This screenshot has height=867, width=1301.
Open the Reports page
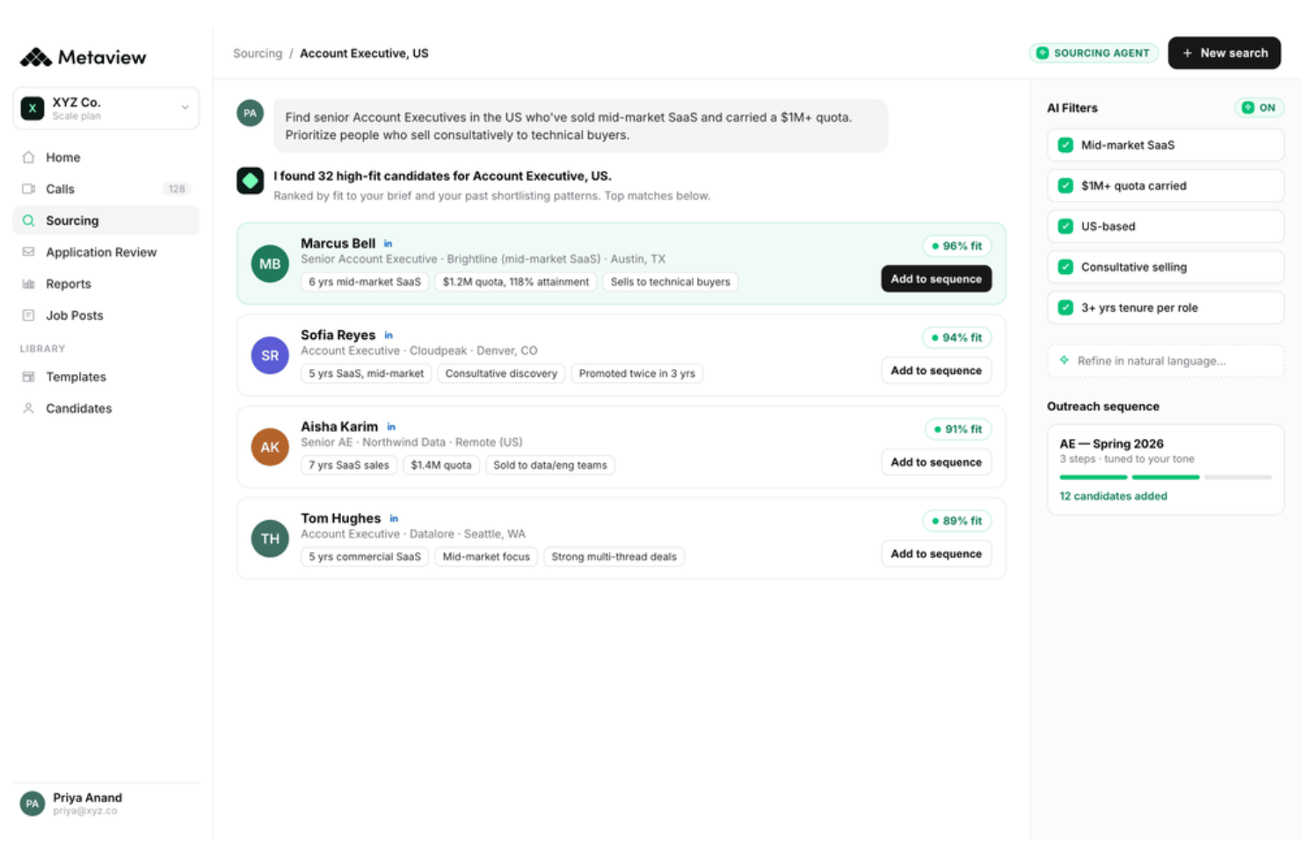pos(106,284)
